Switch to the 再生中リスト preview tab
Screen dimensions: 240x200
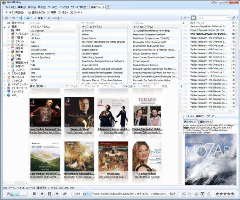pyautogui.click(x=190, y=122)
